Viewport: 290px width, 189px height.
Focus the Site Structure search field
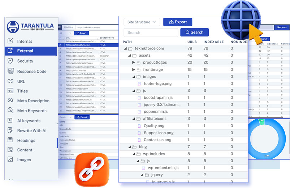click(151, 33)
